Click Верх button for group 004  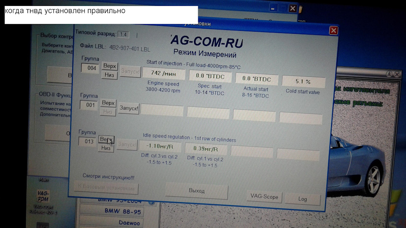(109, 66)
